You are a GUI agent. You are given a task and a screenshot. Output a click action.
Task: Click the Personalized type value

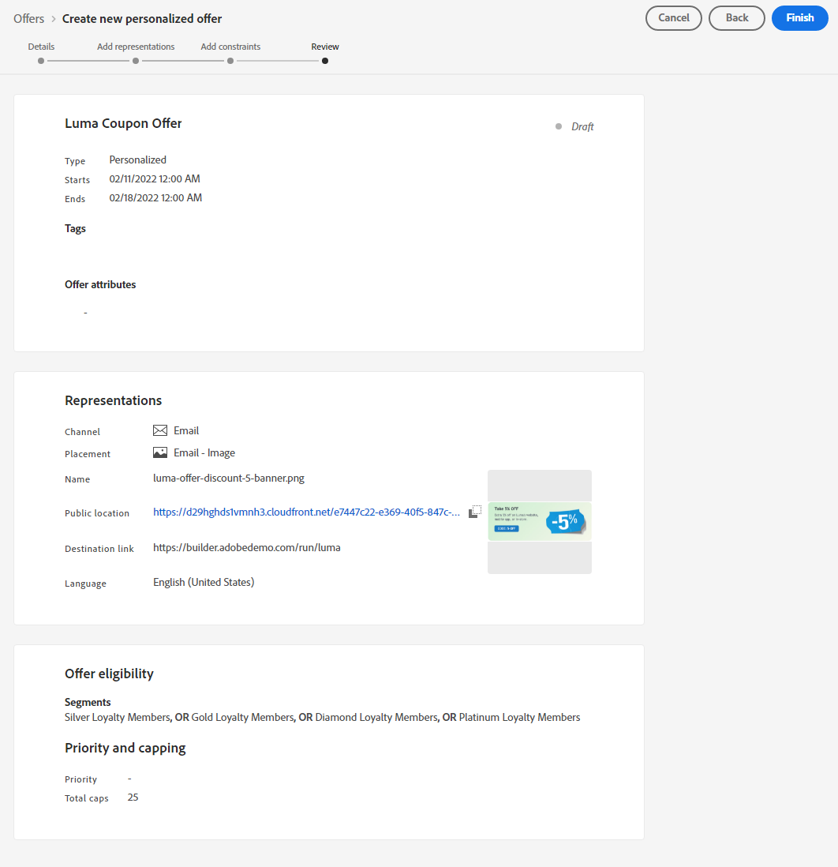click(x=137, y=160)
